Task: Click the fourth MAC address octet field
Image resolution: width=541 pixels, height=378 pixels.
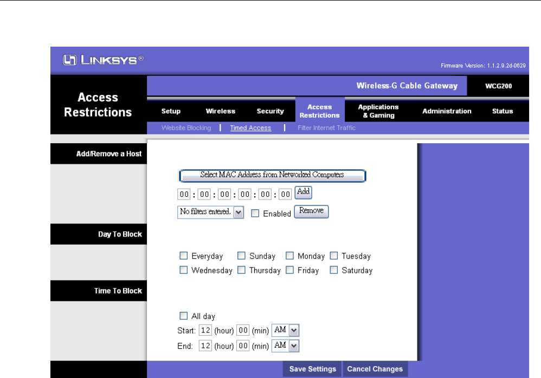Action: [x=245, y=194]
